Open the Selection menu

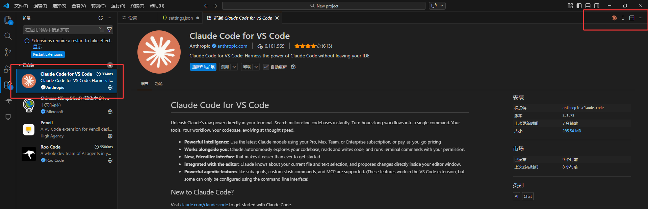click(x=59, y=6)
